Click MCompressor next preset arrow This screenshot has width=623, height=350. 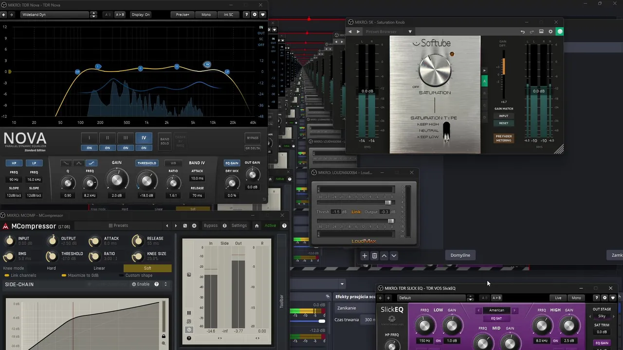[x=176, y=226]
